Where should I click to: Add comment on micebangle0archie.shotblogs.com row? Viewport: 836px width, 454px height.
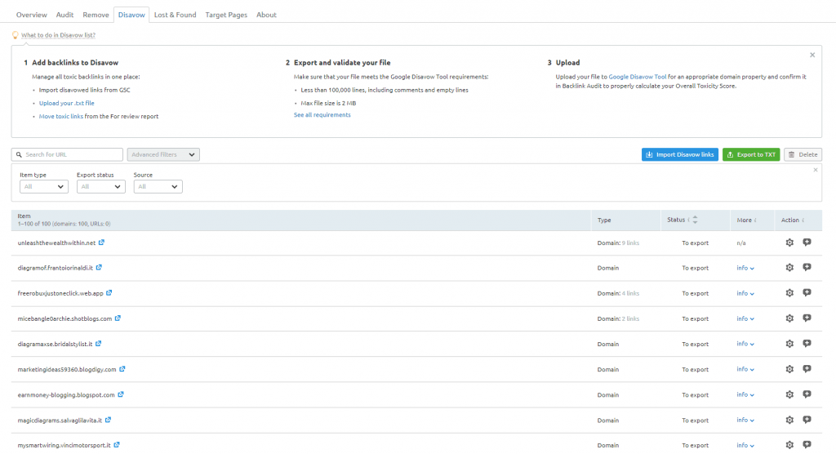pos(807,318)
